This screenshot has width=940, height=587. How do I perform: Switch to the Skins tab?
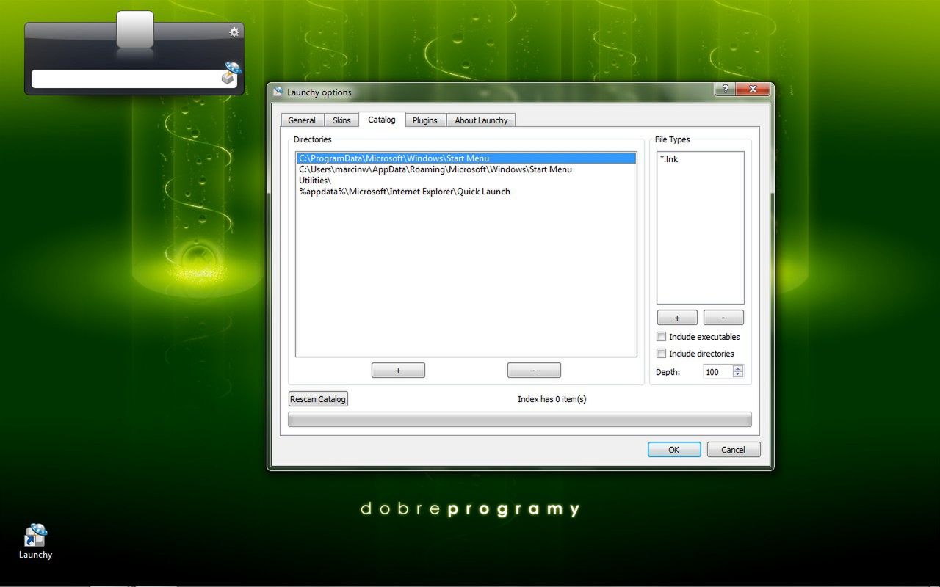(x=341, y=120)
